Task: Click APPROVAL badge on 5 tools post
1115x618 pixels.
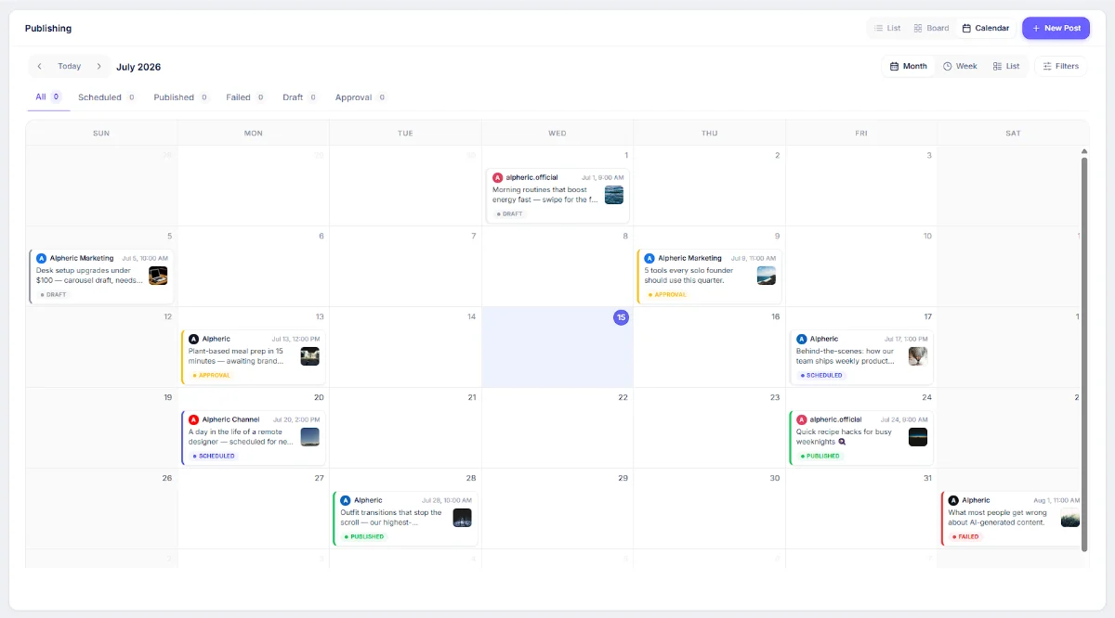Action: [667, 295]
